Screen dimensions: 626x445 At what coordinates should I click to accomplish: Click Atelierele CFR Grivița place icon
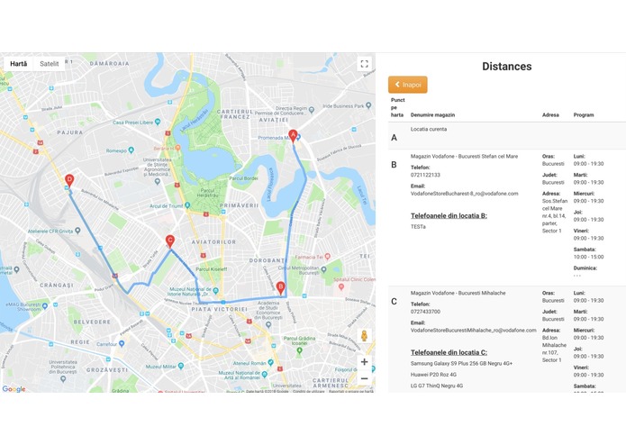pyautogui.click(x=77, y=231)
